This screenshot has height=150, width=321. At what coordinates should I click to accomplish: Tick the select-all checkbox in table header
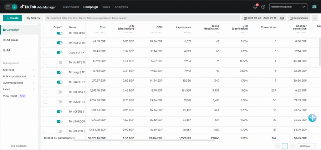point(45,27)
